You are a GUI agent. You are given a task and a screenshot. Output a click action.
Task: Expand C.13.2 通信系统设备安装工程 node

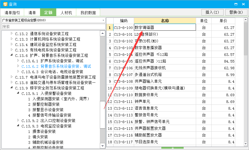pos(12,33)
